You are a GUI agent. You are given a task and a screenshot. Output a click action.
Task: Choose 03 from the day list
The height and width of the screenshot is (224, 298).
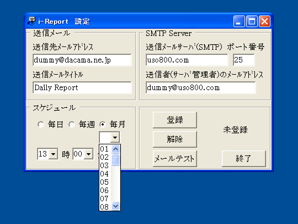105,165
